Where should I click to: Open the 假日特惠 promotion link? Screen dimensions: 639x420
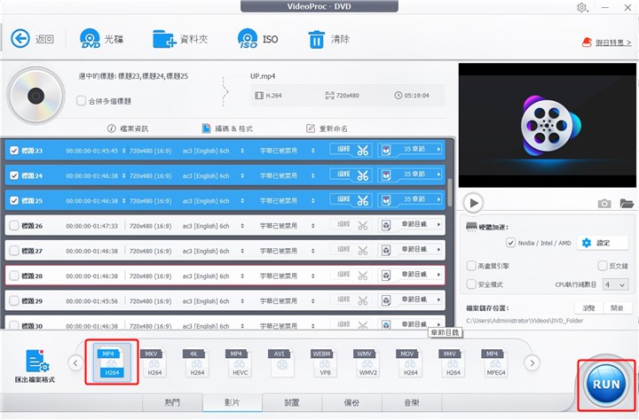[613, 43]
